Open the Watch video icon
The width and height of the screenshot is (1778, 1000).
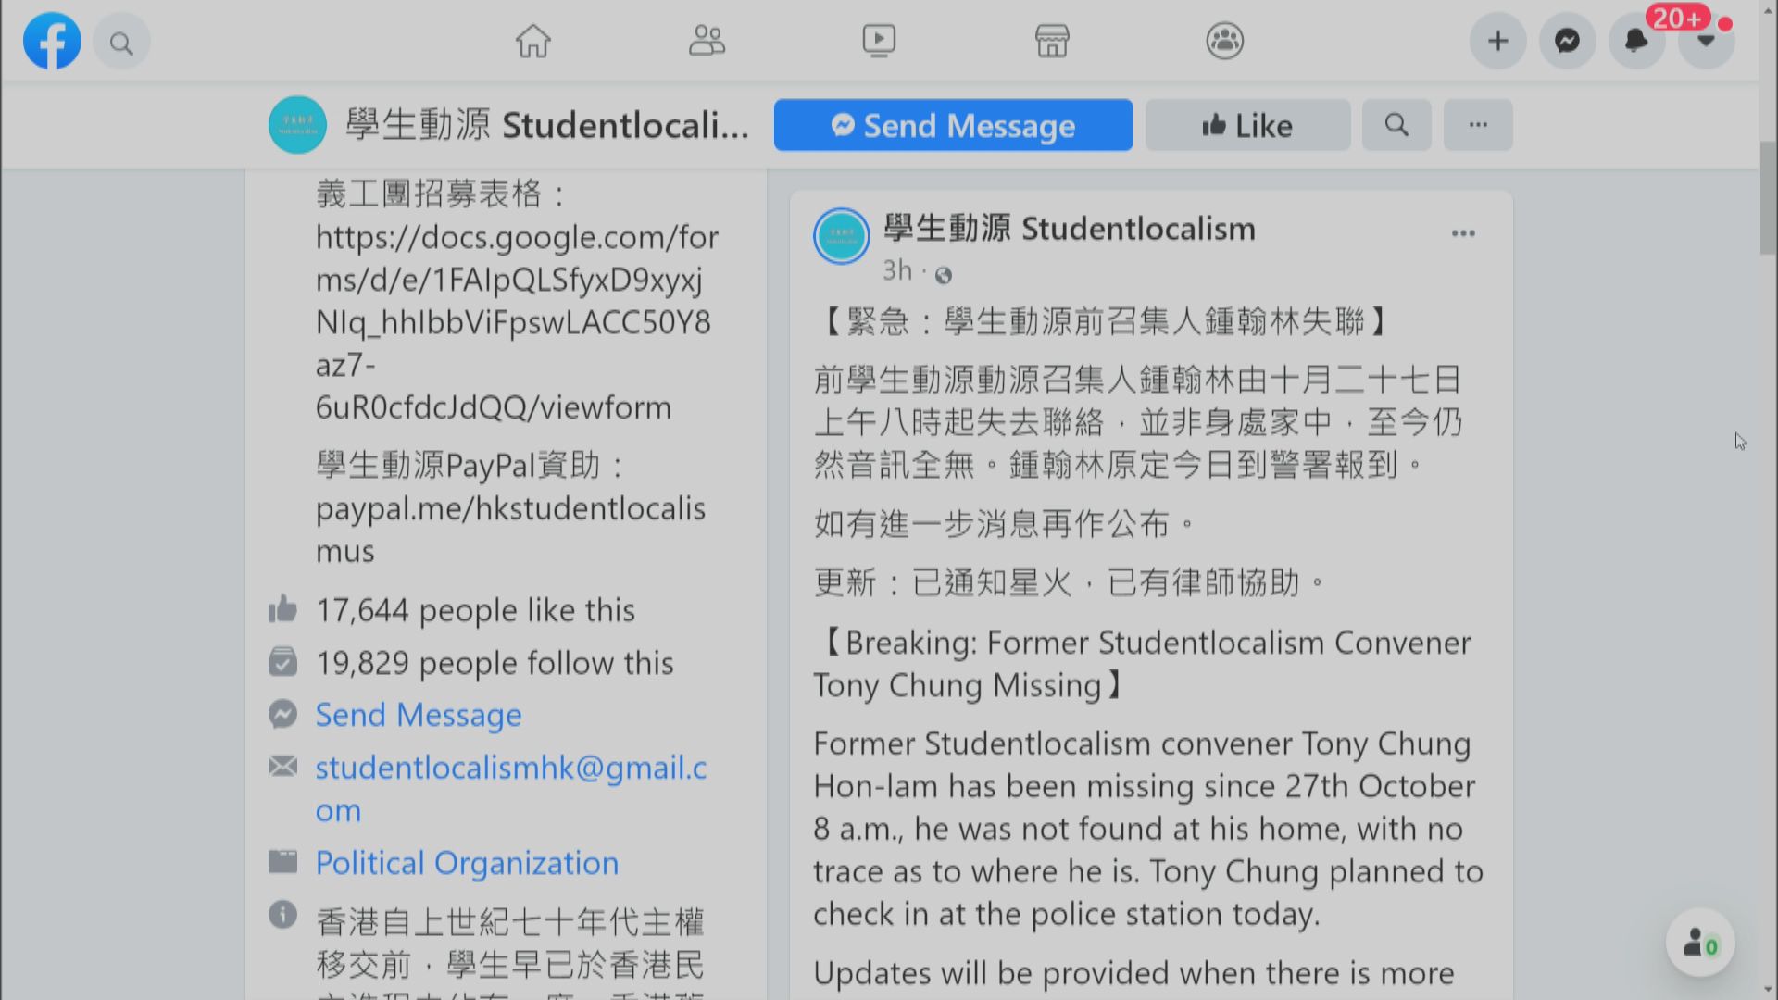[x=879, y=41]
